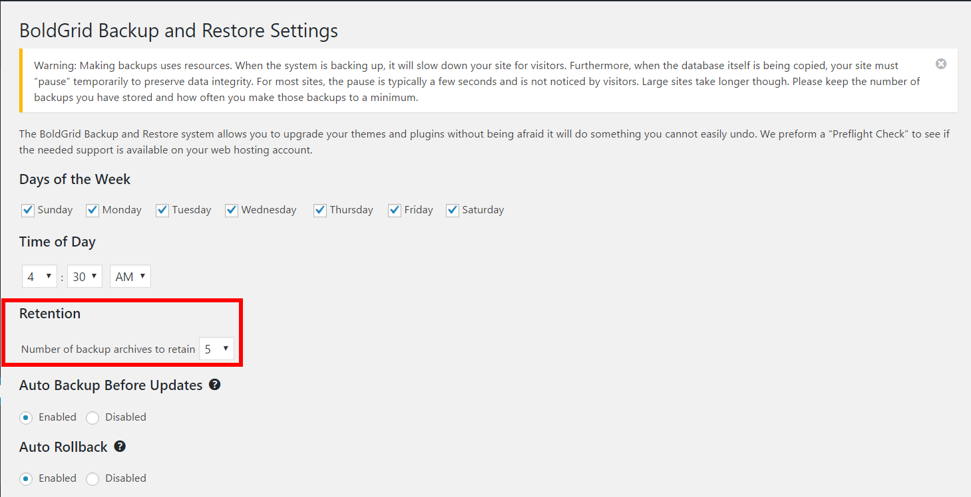The height and width of the screenshot is (497, 971).
Task: Click the 'Time of Day' heading
Action: tap(57, 242)
